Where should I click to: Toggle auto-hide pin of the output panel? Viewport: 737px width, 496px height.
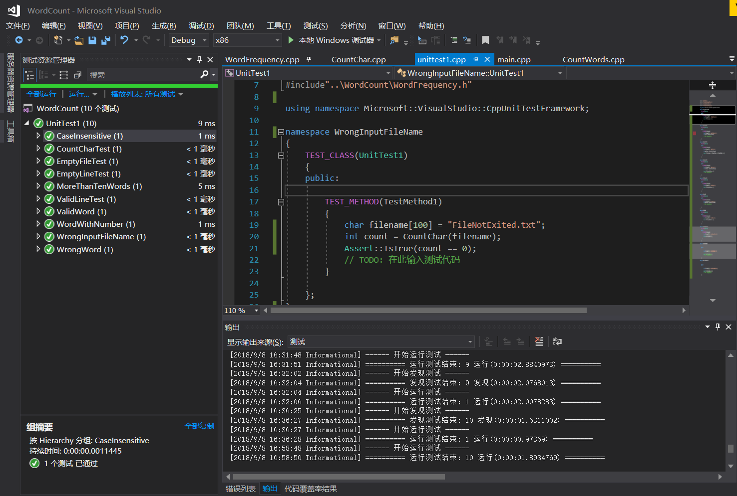click(x=718, y=327)
